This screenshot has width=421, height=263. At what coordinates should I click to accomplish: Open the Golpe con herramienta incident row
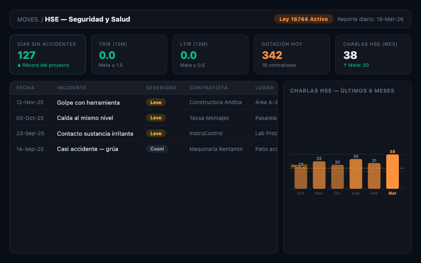88,103
